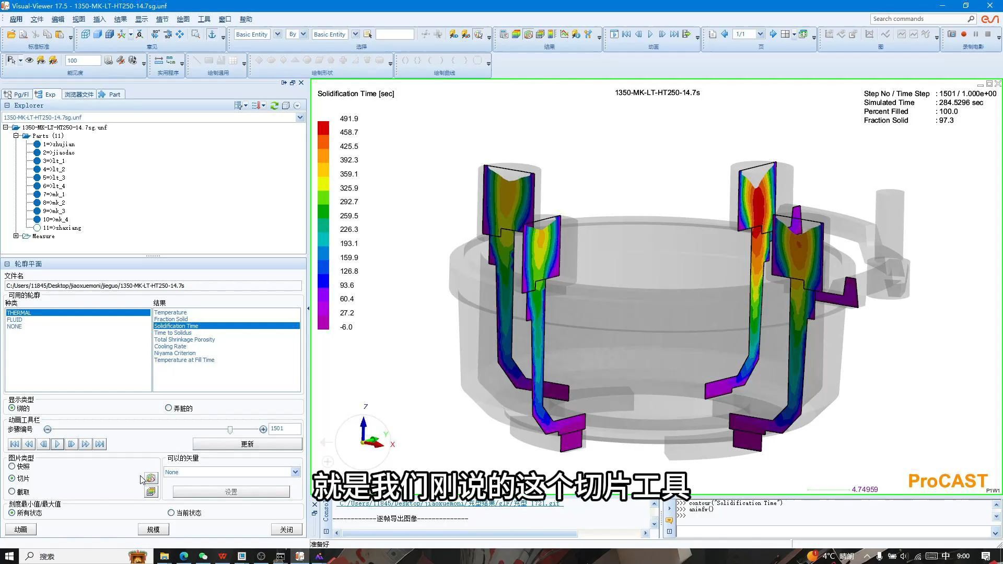
Task: Choose the 弄脏的 display type radio
Action: [168, 408]
